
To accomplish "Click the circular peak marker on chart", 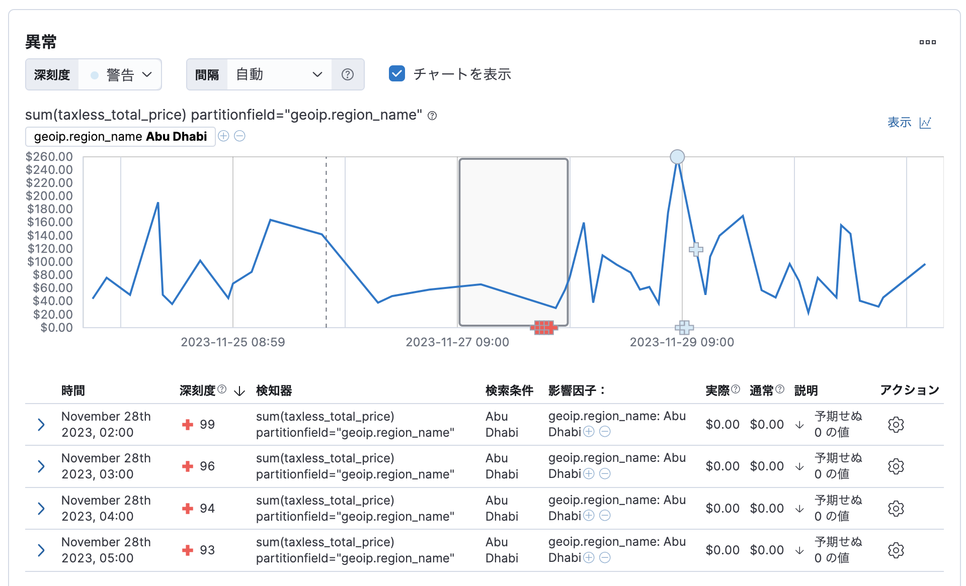I will [x=677, y=157].
